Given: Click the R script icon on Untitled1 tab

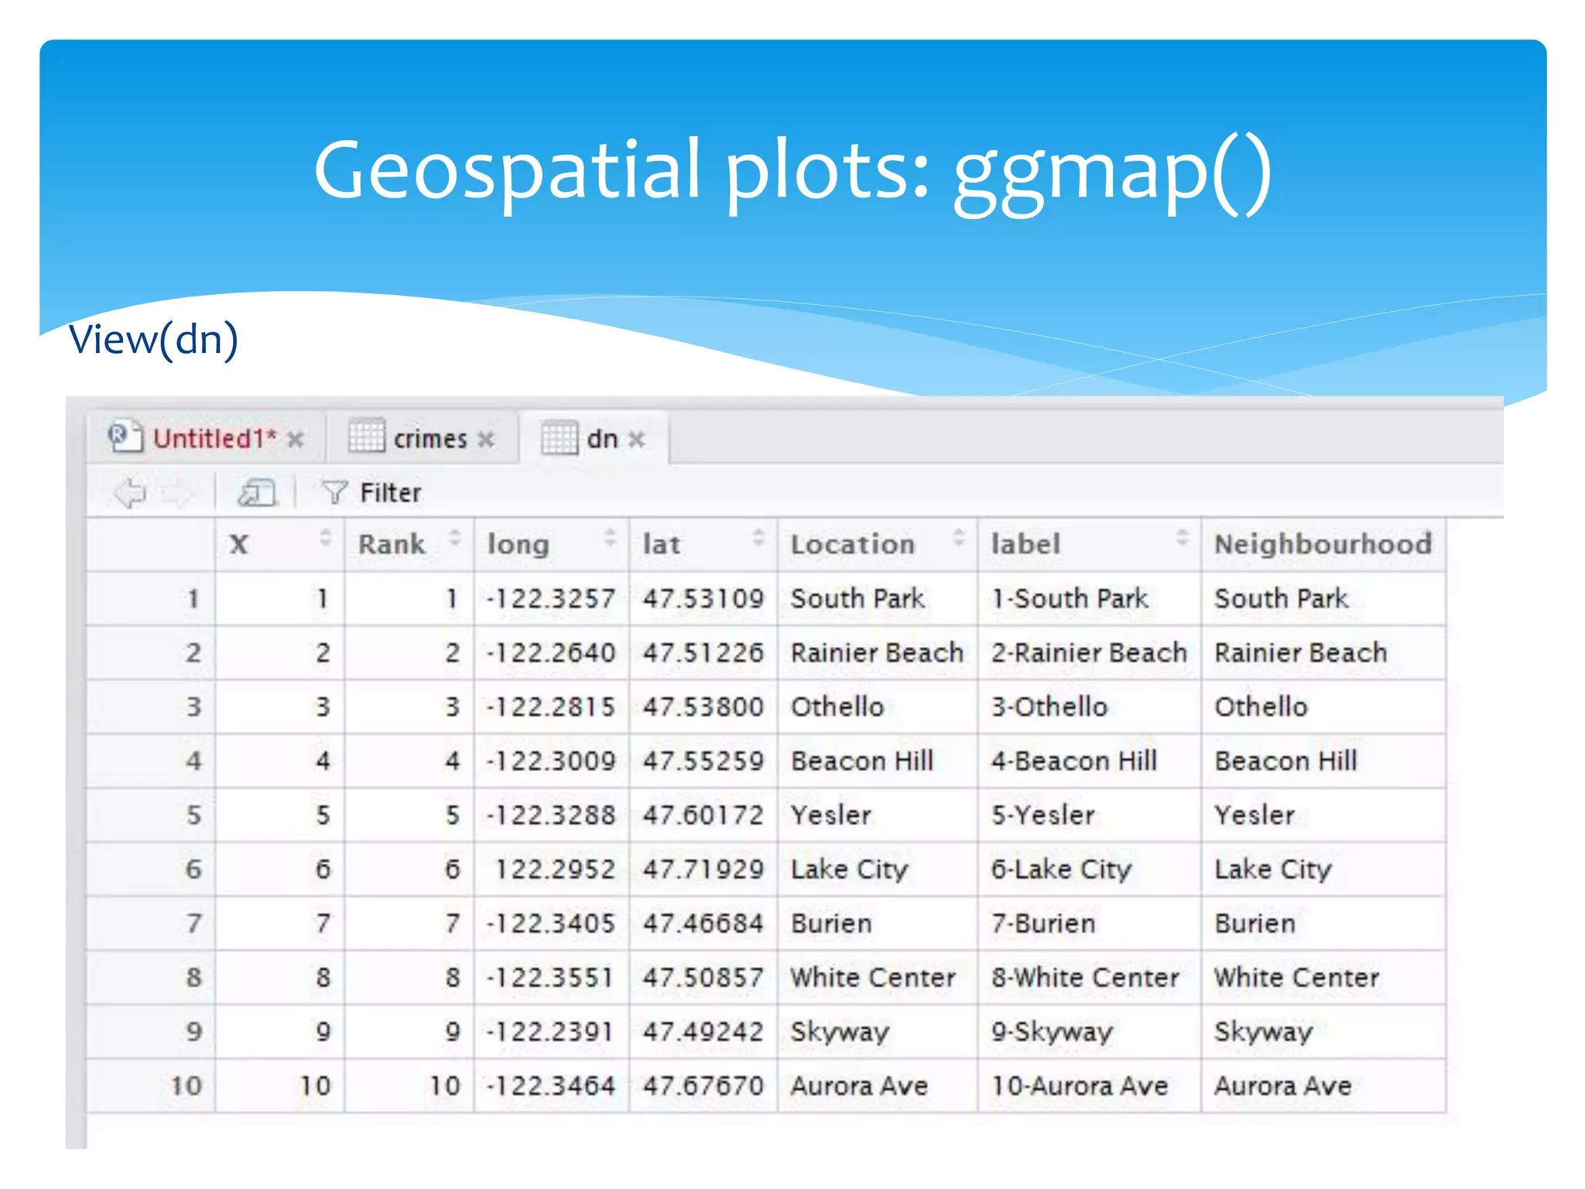Looking at the screenshot, I should 125,436.
